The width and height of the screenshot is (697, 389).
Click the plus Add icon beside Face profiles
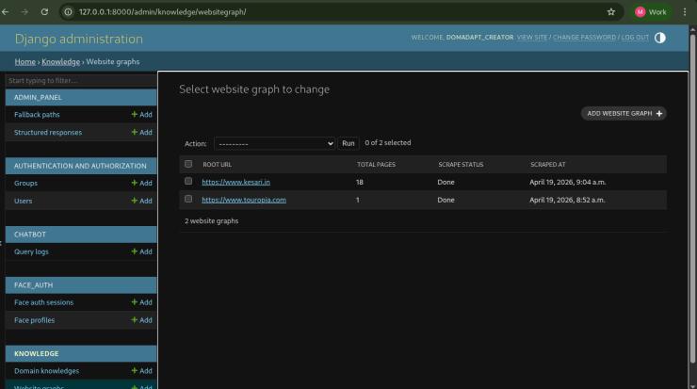(135, 320)
